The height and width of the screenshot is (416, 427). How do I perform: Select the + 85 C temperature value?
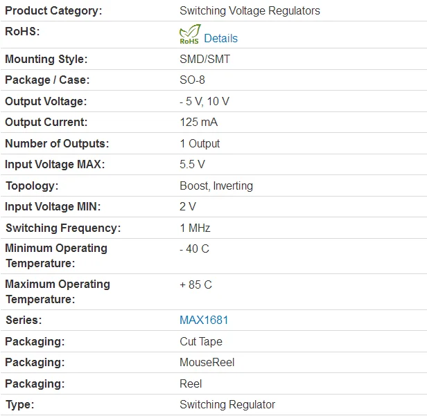(195, 284)
